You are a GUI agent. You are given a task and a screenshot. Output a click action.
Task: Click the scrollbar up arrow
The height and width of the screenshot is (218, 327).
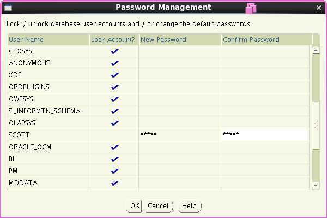(316, 50)
